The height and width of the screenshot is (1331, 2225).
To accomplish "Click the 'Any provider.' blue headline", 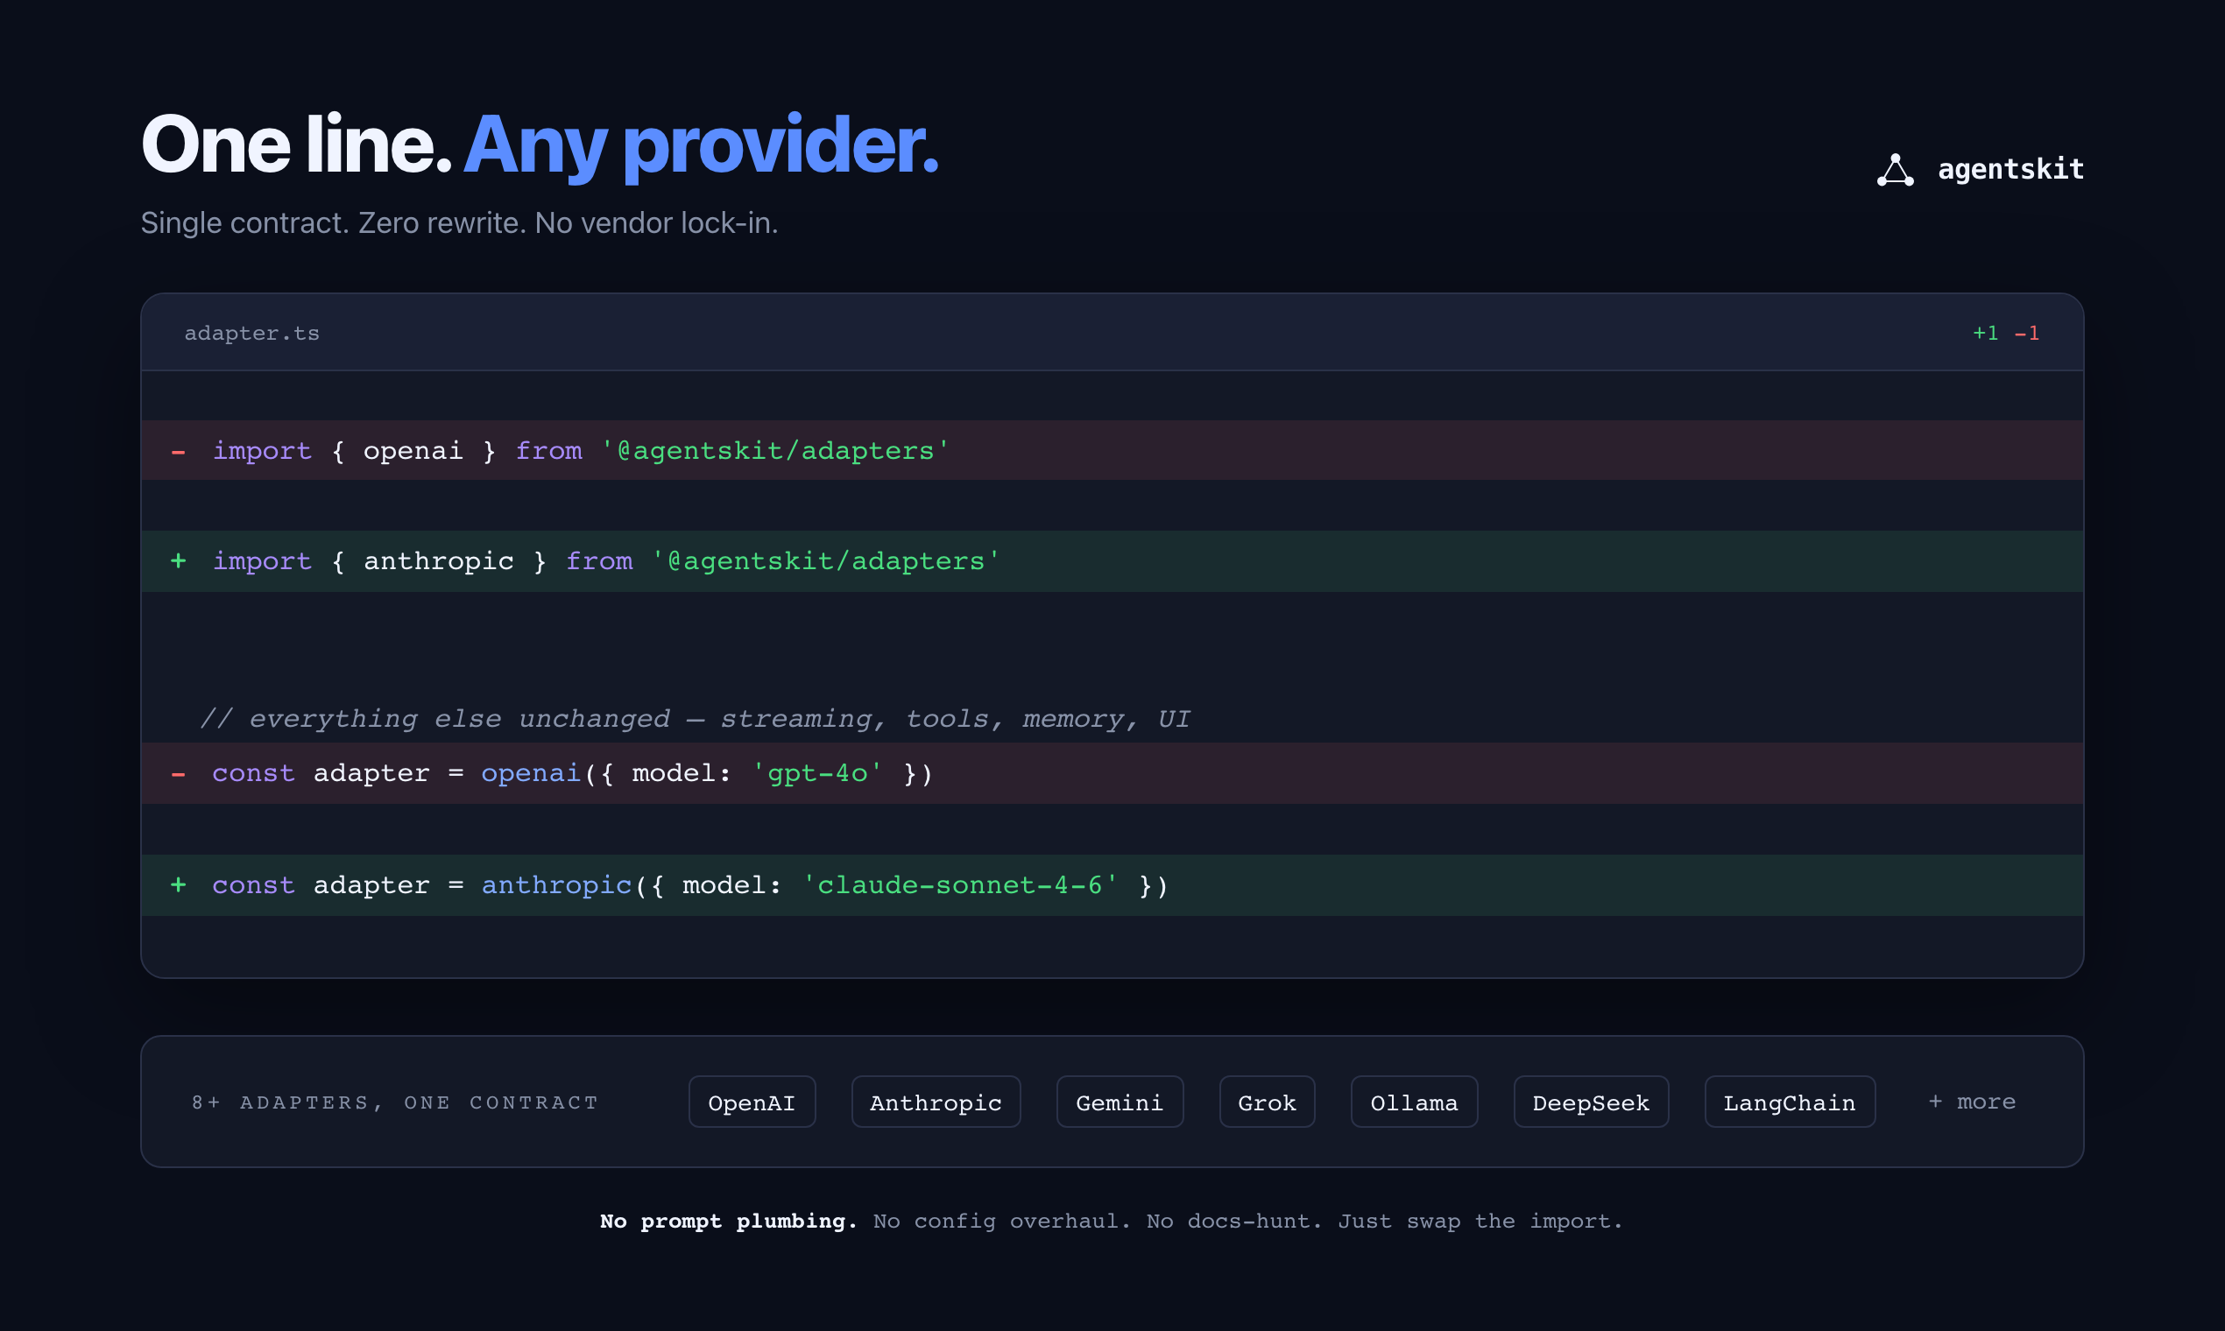I will tap(701, 145).
